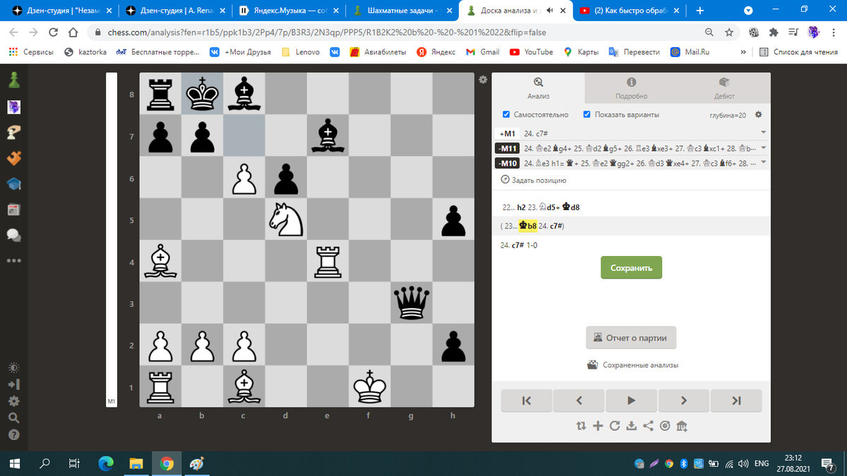Image resolution: width=847 pixels, height=476 pixels.
Task: Click the address bar URL field
Action: (395, 32)
